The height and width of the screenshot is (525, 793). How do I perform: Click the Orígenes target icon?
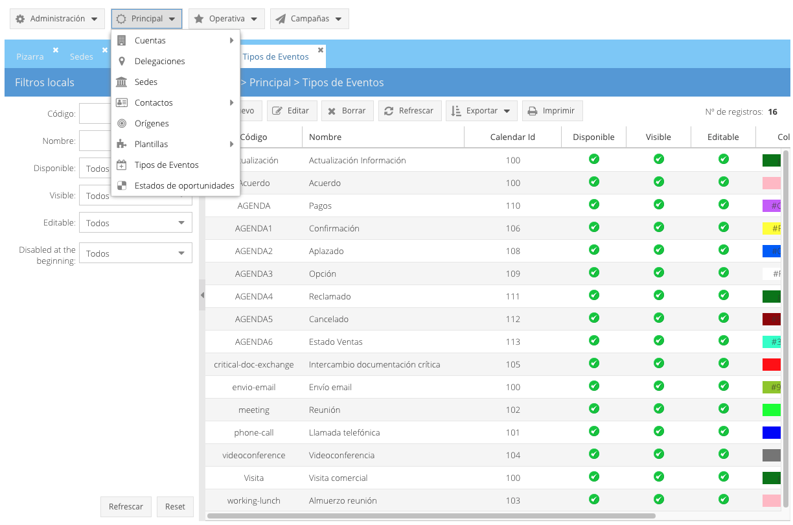pos(121,123)
